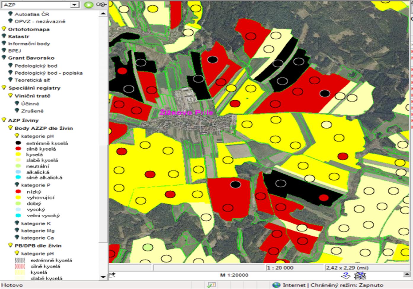
Task: Click the green circle point in the yellow-cream field
Action: pyautogui.click(x=147, y=247)
